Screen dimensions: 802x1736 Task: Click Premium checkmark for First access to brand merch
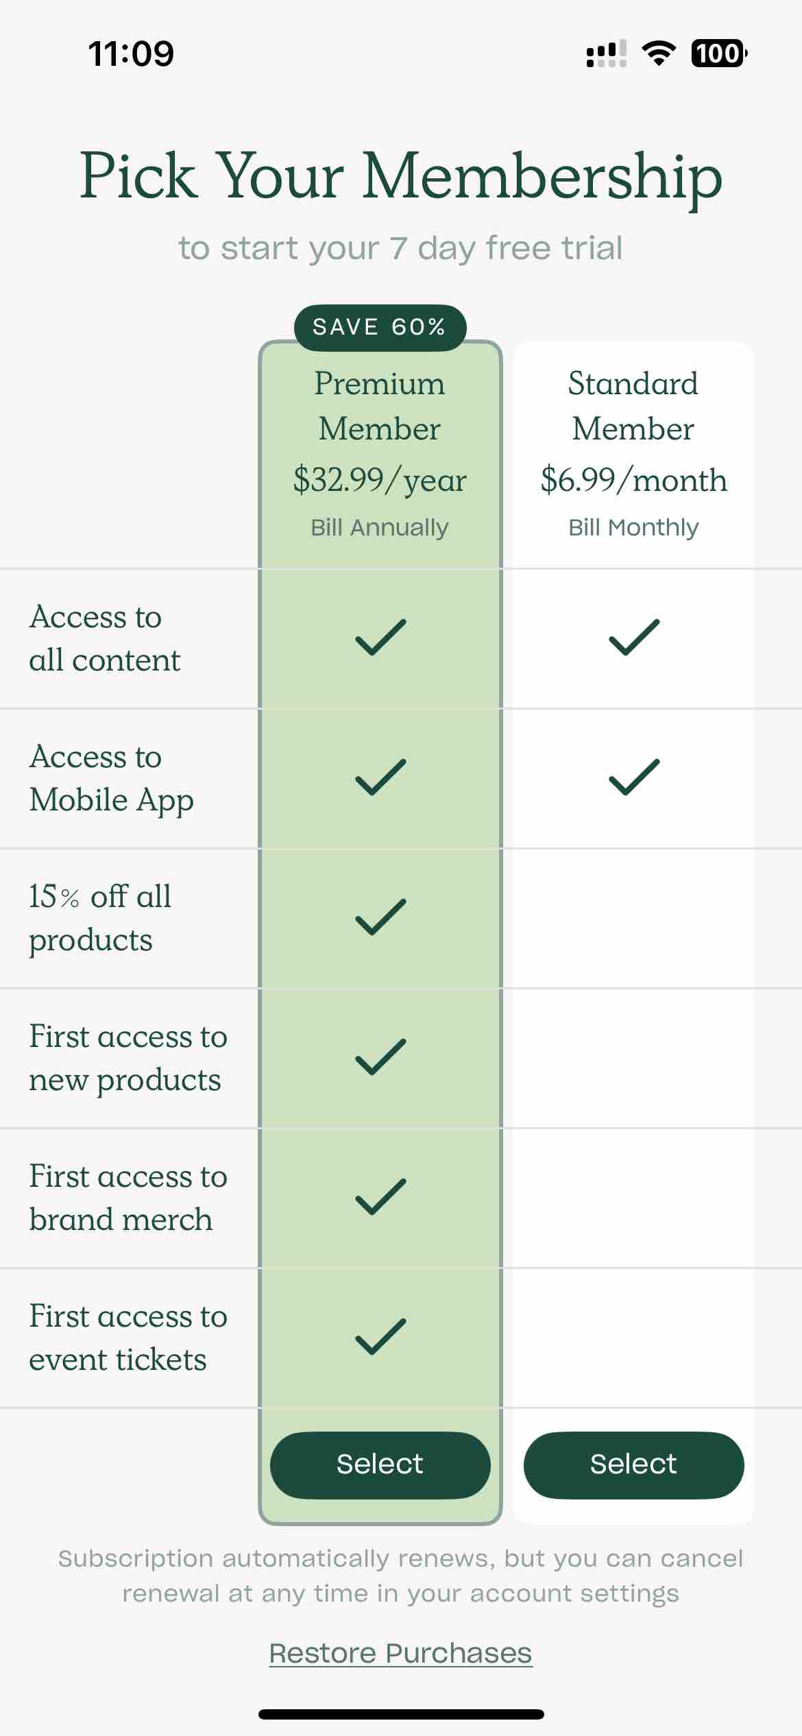click(x=380, y=1197)
